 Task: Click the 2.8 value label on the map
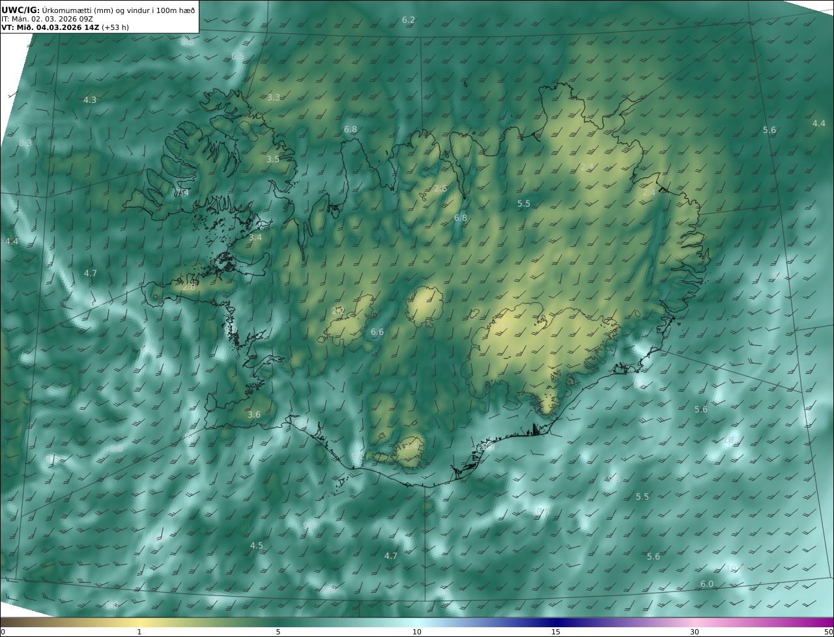tap(189, 287)
